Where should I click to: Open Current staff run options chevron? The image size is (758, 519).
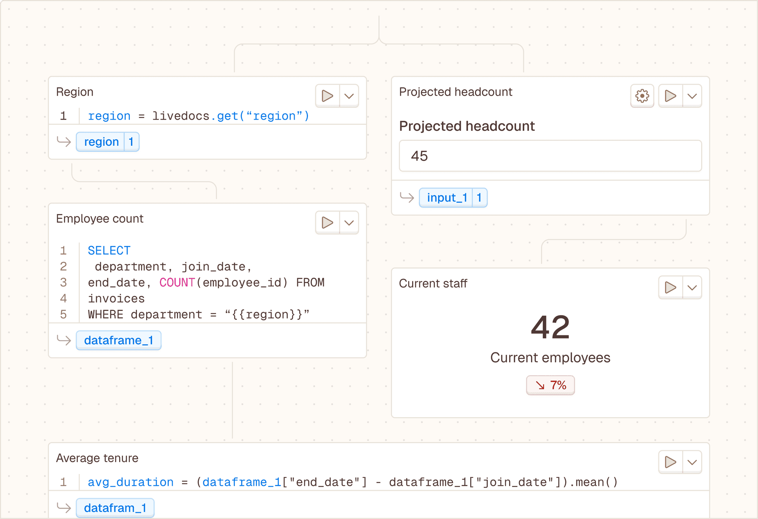point(692,288)
